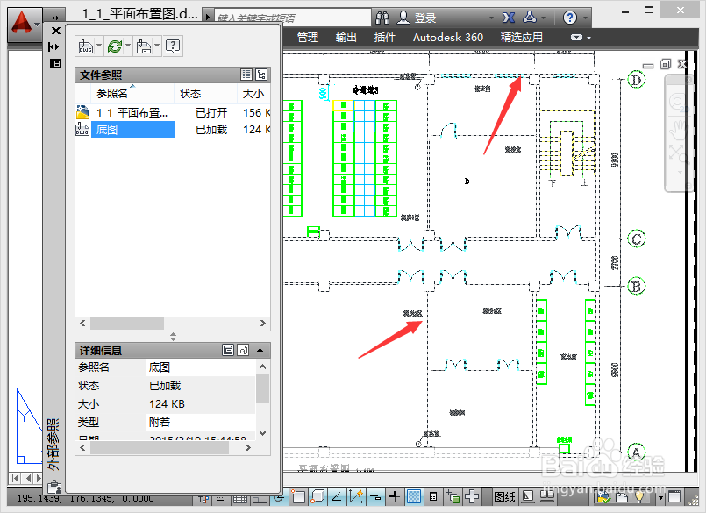Click Quick Properties icon in status bar
Screen dimensions: 706x513
[x=433, y=496]
